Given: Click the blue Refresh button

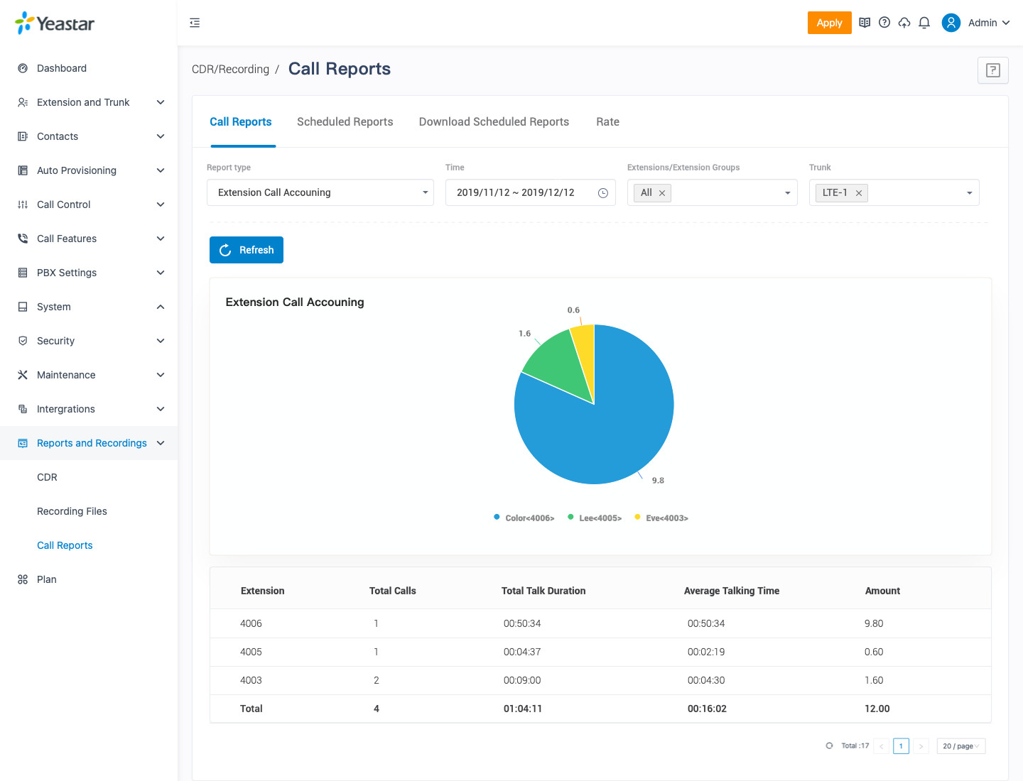Looking at the screenshot, I should point(247,250).
